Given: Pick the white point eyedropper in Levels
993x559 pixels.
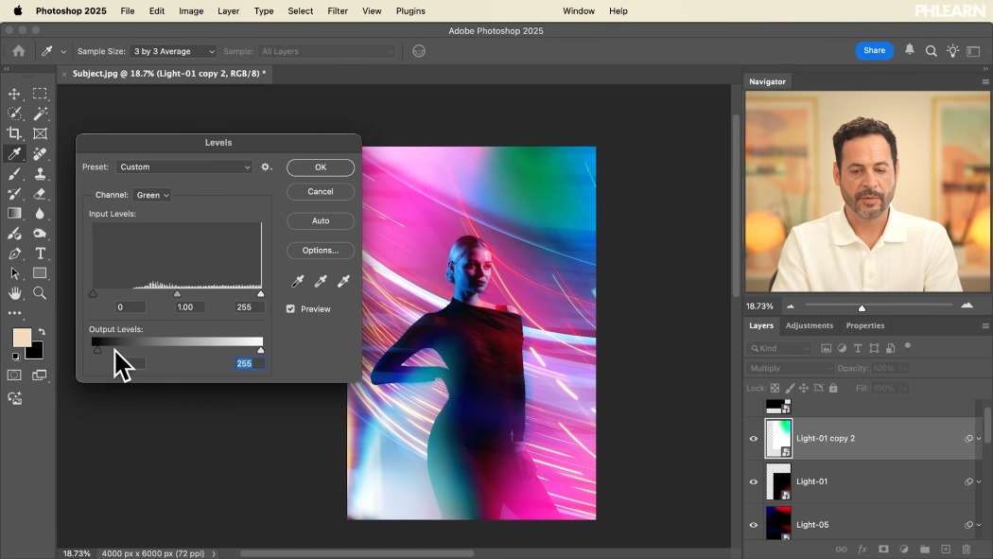Looking at the screenshot, I should pos(343,281).
